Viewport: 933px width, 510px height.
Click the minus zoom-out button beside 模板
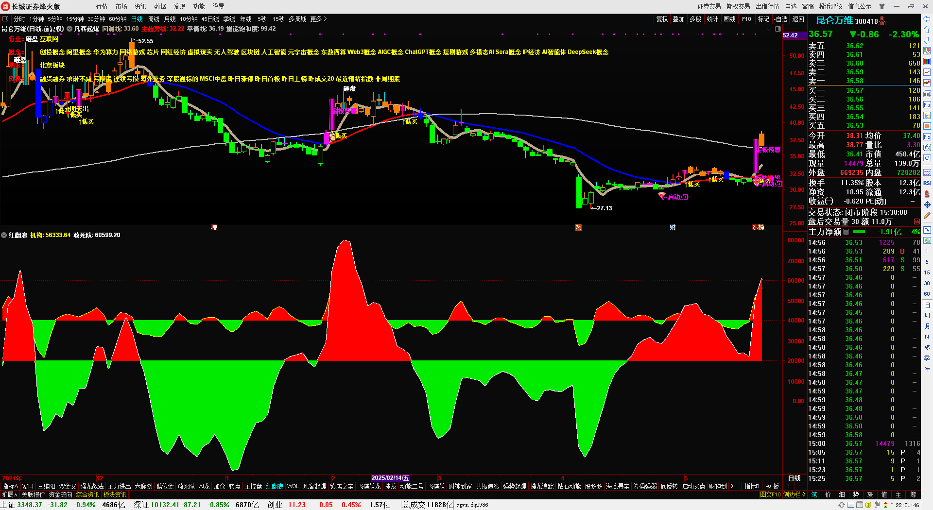[801, 486]
